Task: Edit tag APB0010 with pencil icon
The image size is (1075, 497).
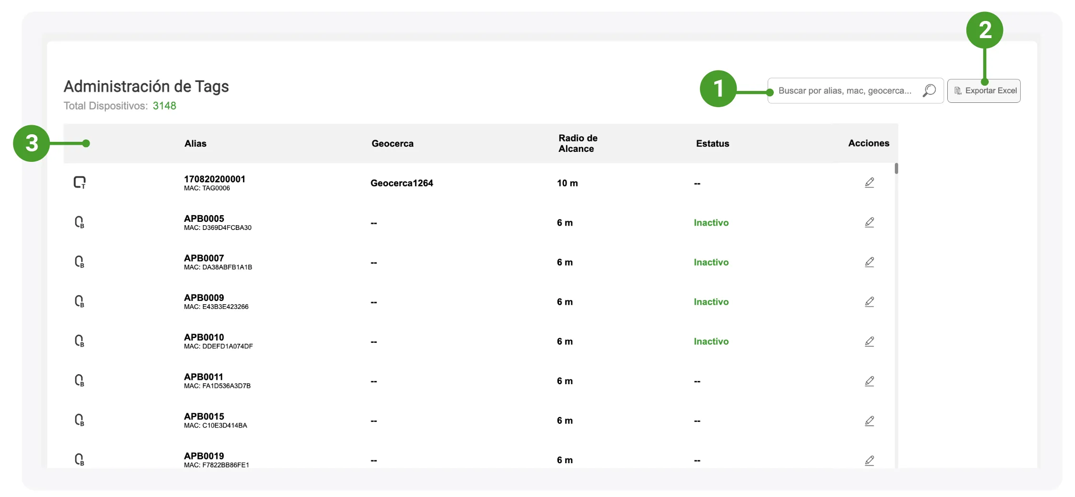Action: pos(869,341)
